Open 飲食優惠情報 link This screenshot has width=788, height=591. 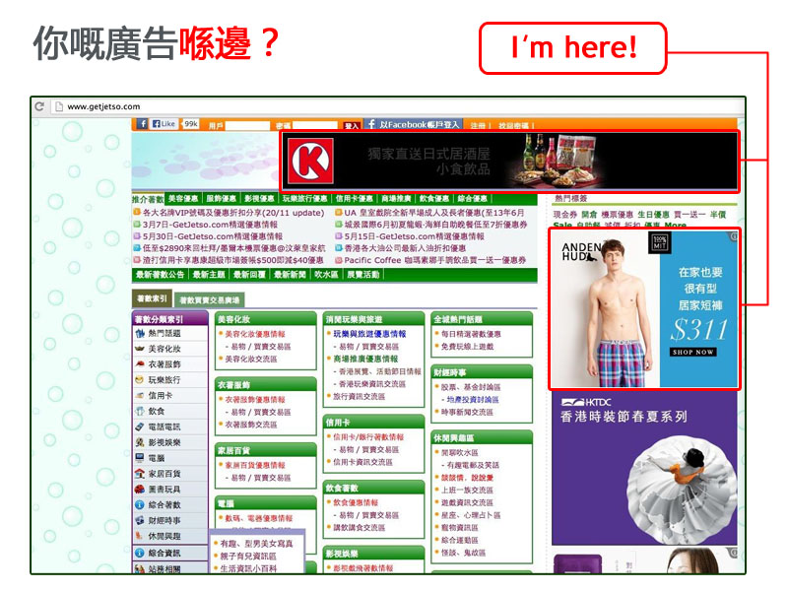tap(356, 502)
